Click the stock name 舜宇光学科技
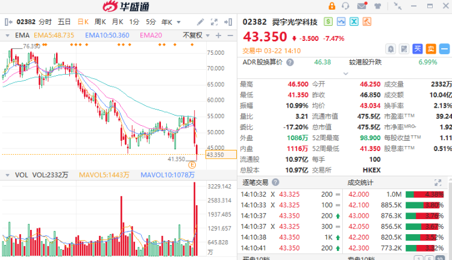 tap(295, 22)
